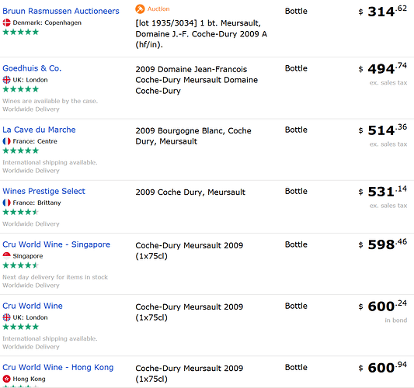Screen dimensions: 414x388
Task: Open the Wines Prestige Select link
Action: click(x=43, y=191)
